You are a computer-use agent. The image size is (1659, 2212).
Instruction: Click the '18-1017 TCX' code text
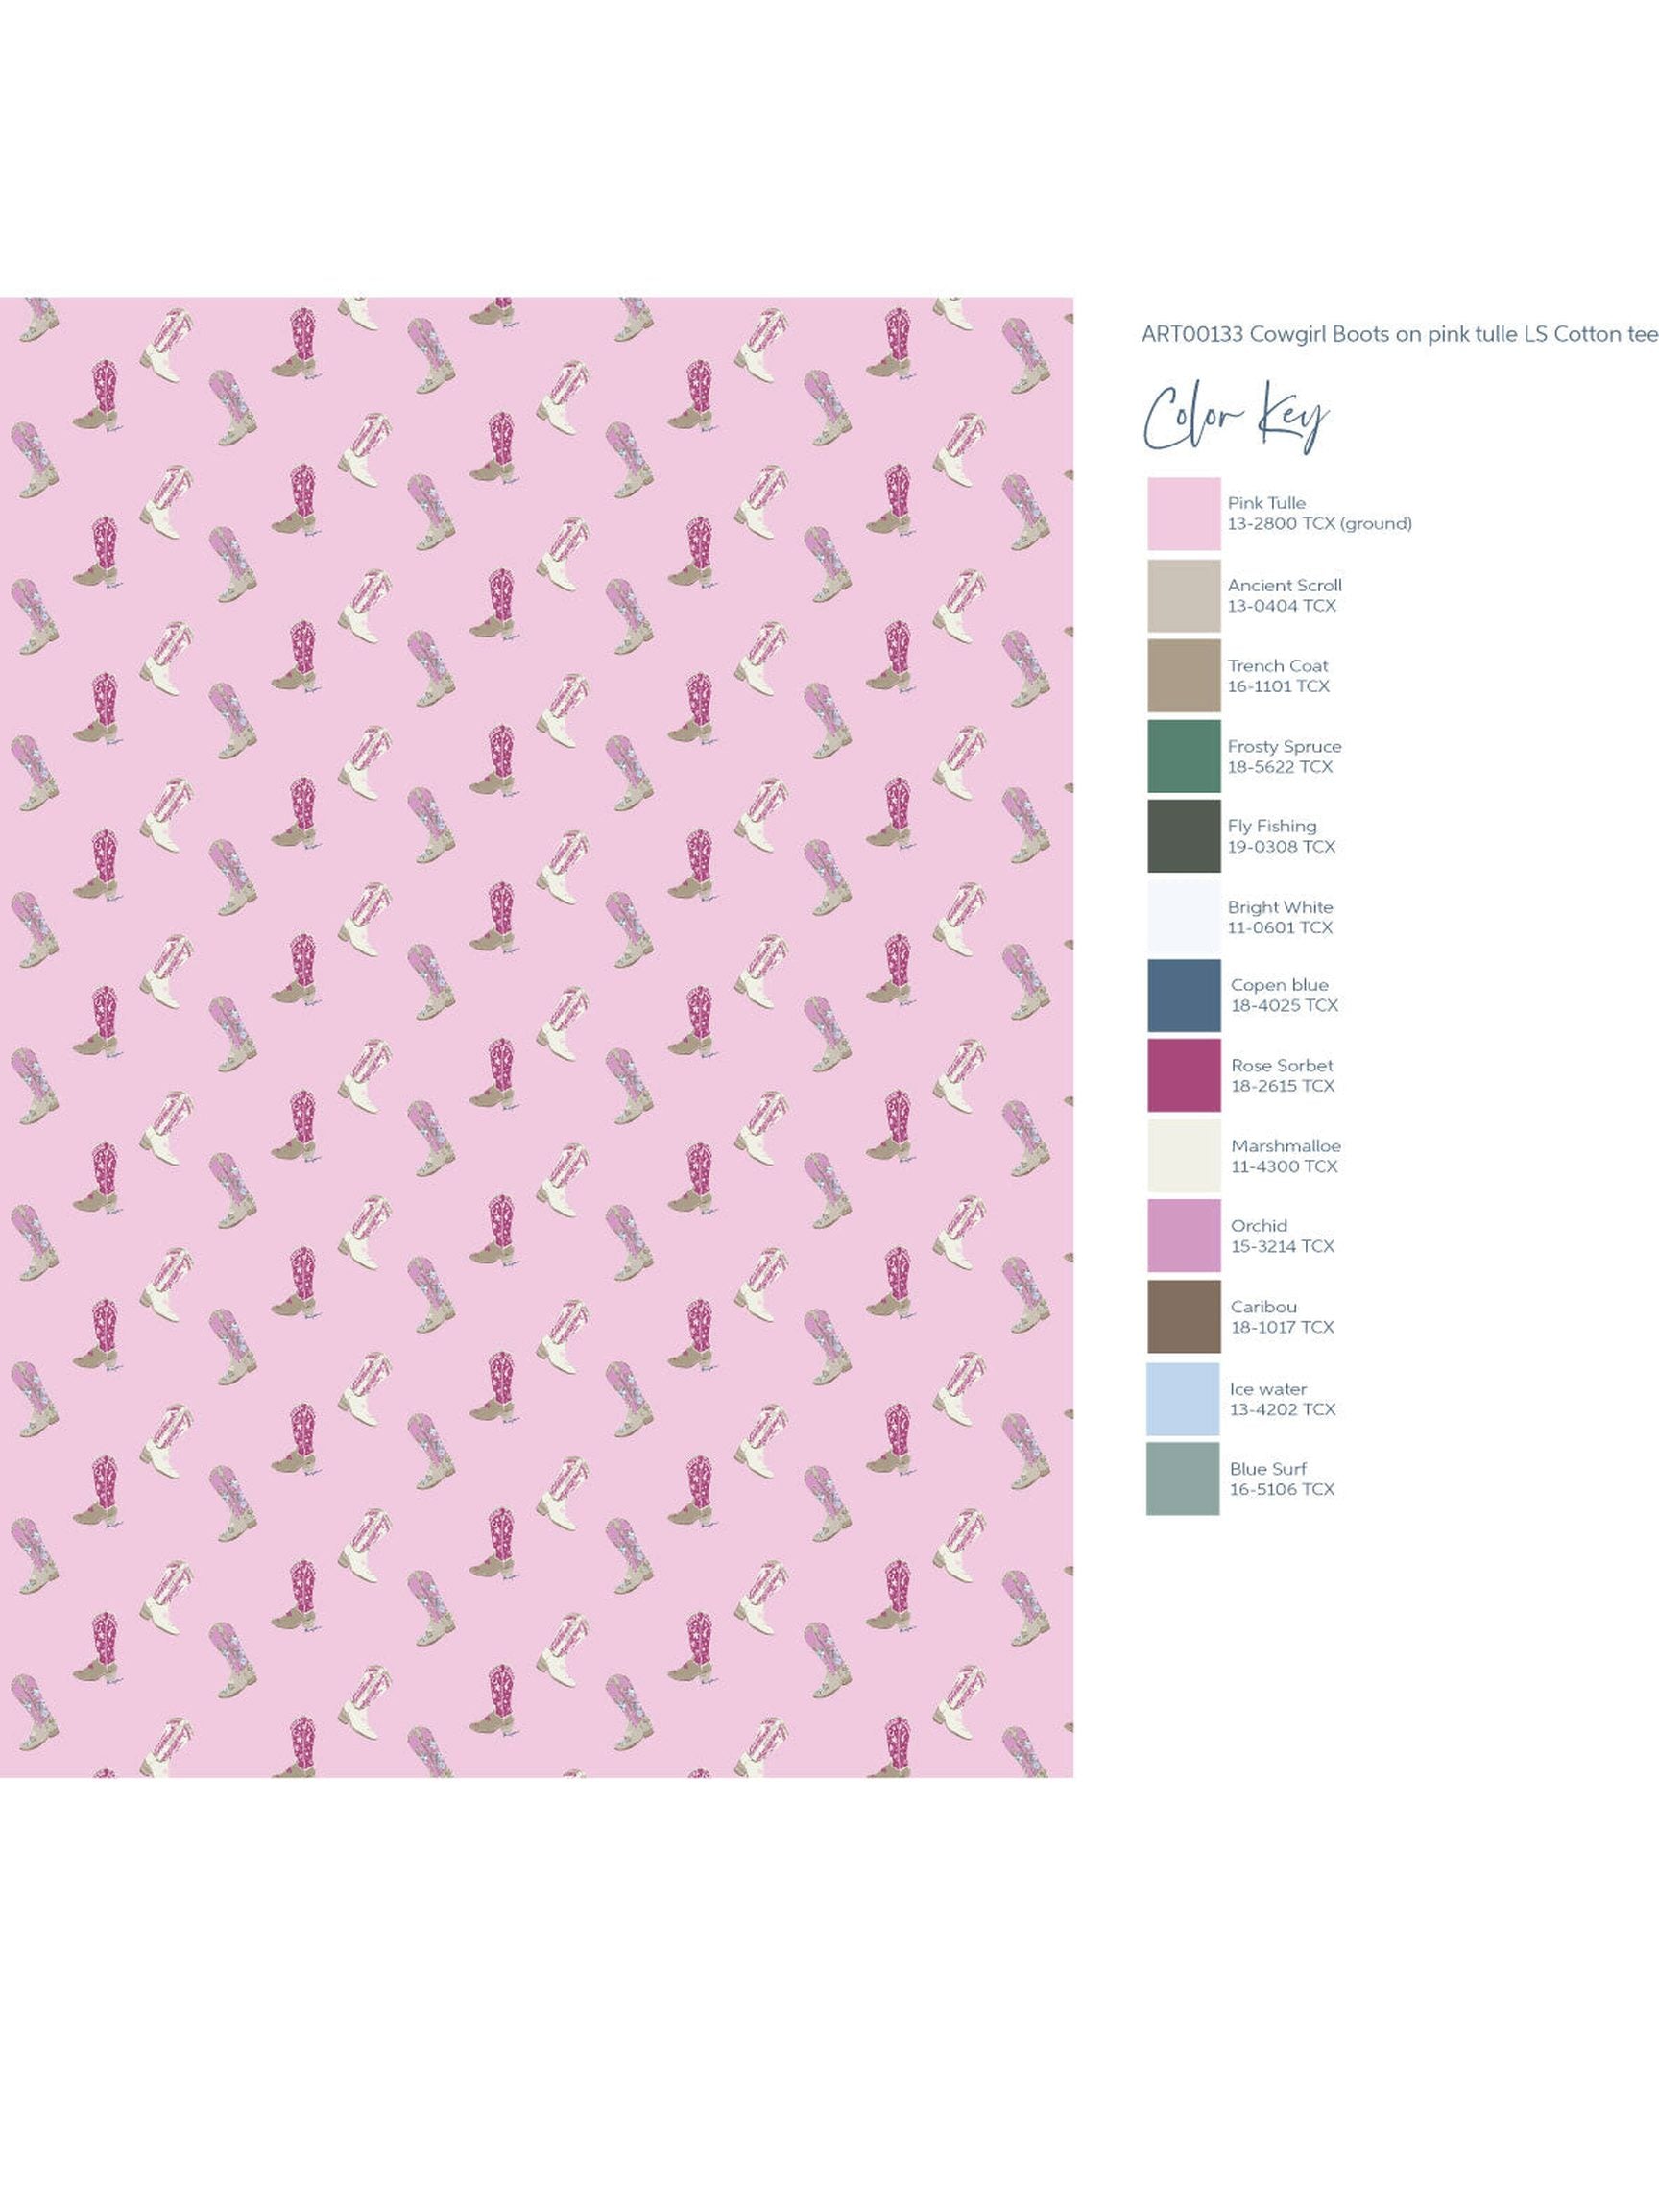point(1282,1328)
